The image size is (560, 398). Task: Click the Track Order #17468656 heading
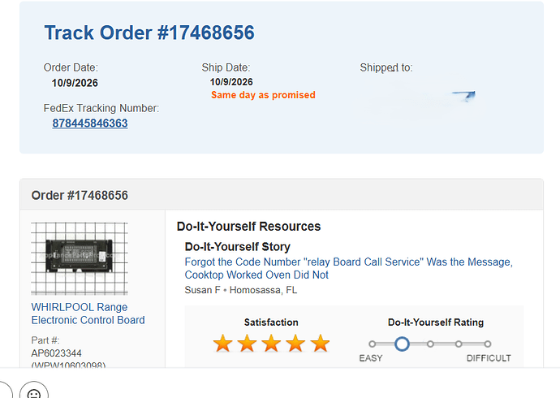click(x=149, y=32)
